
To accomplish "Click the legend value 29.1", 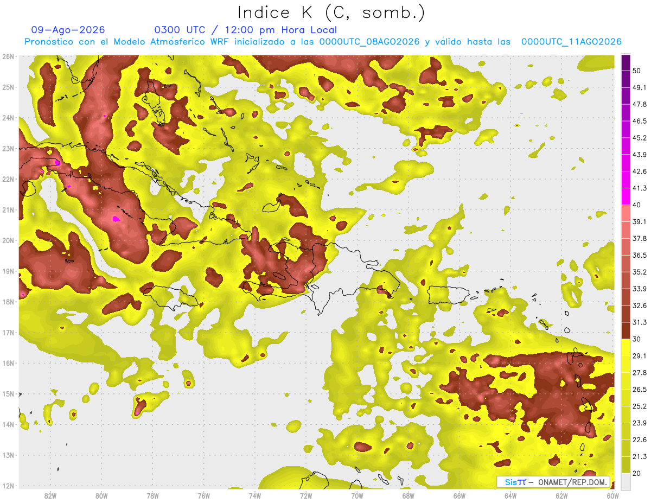I will [x=640, y=356].
